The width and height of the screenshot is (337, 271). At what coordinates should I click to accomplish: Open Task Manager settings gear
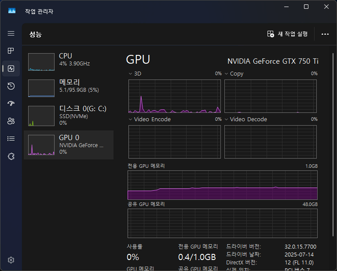click(x=11, y=260)
